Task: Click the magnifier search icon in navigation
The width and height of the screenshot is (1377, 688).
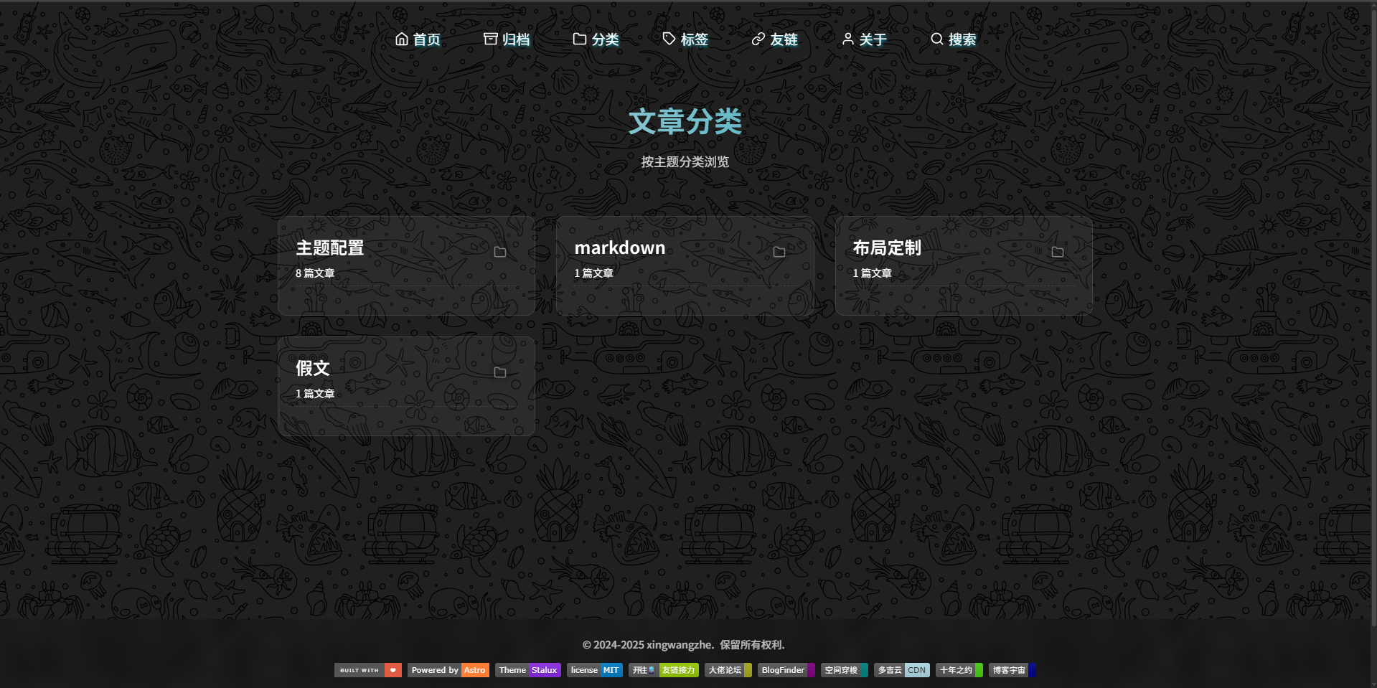Action: click(936, 39)
